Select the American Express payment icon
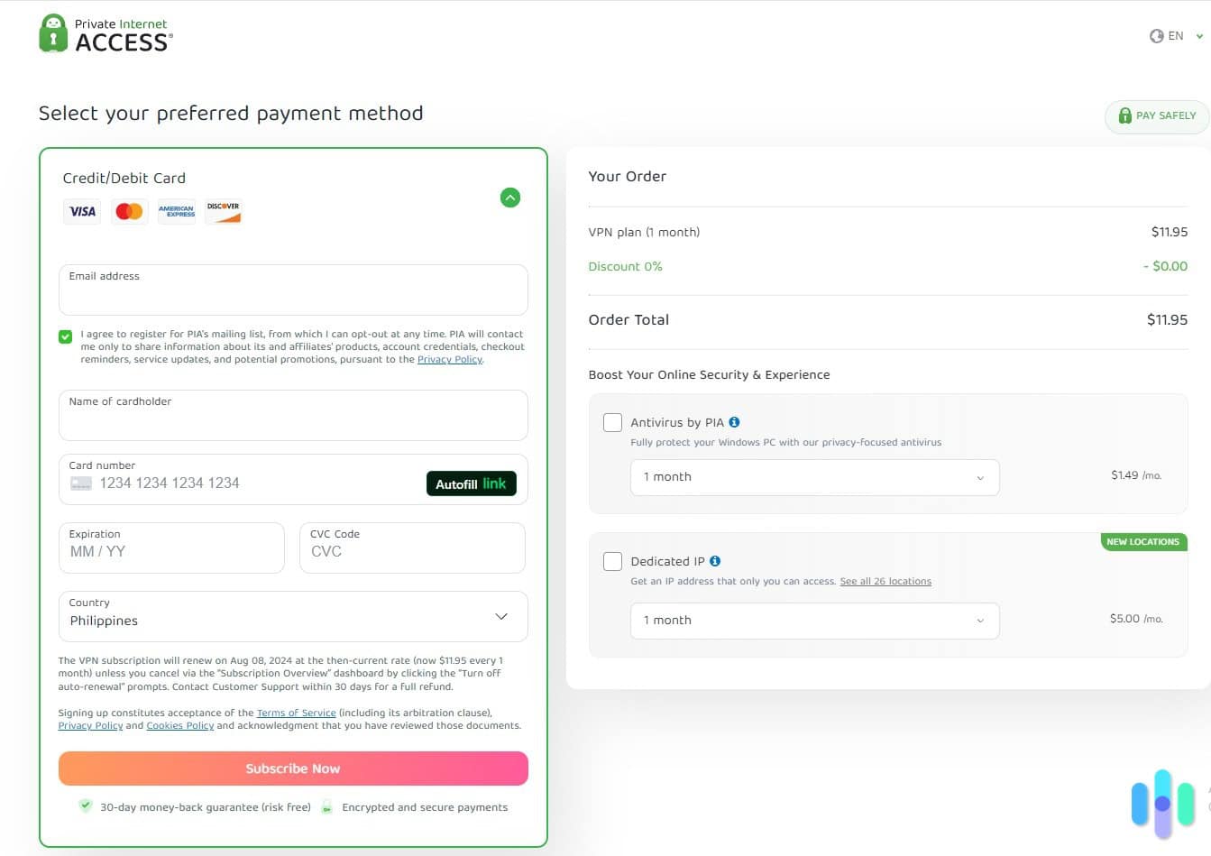The width and height of the screenshot is (1211, 856). pos(177,211)
